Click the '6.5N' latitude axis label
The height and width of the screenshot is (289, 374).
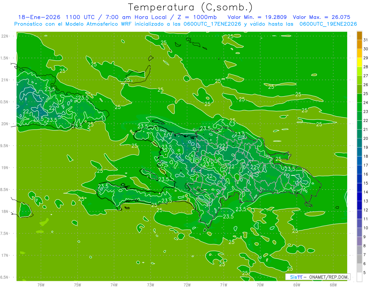[x=5, y=277]
